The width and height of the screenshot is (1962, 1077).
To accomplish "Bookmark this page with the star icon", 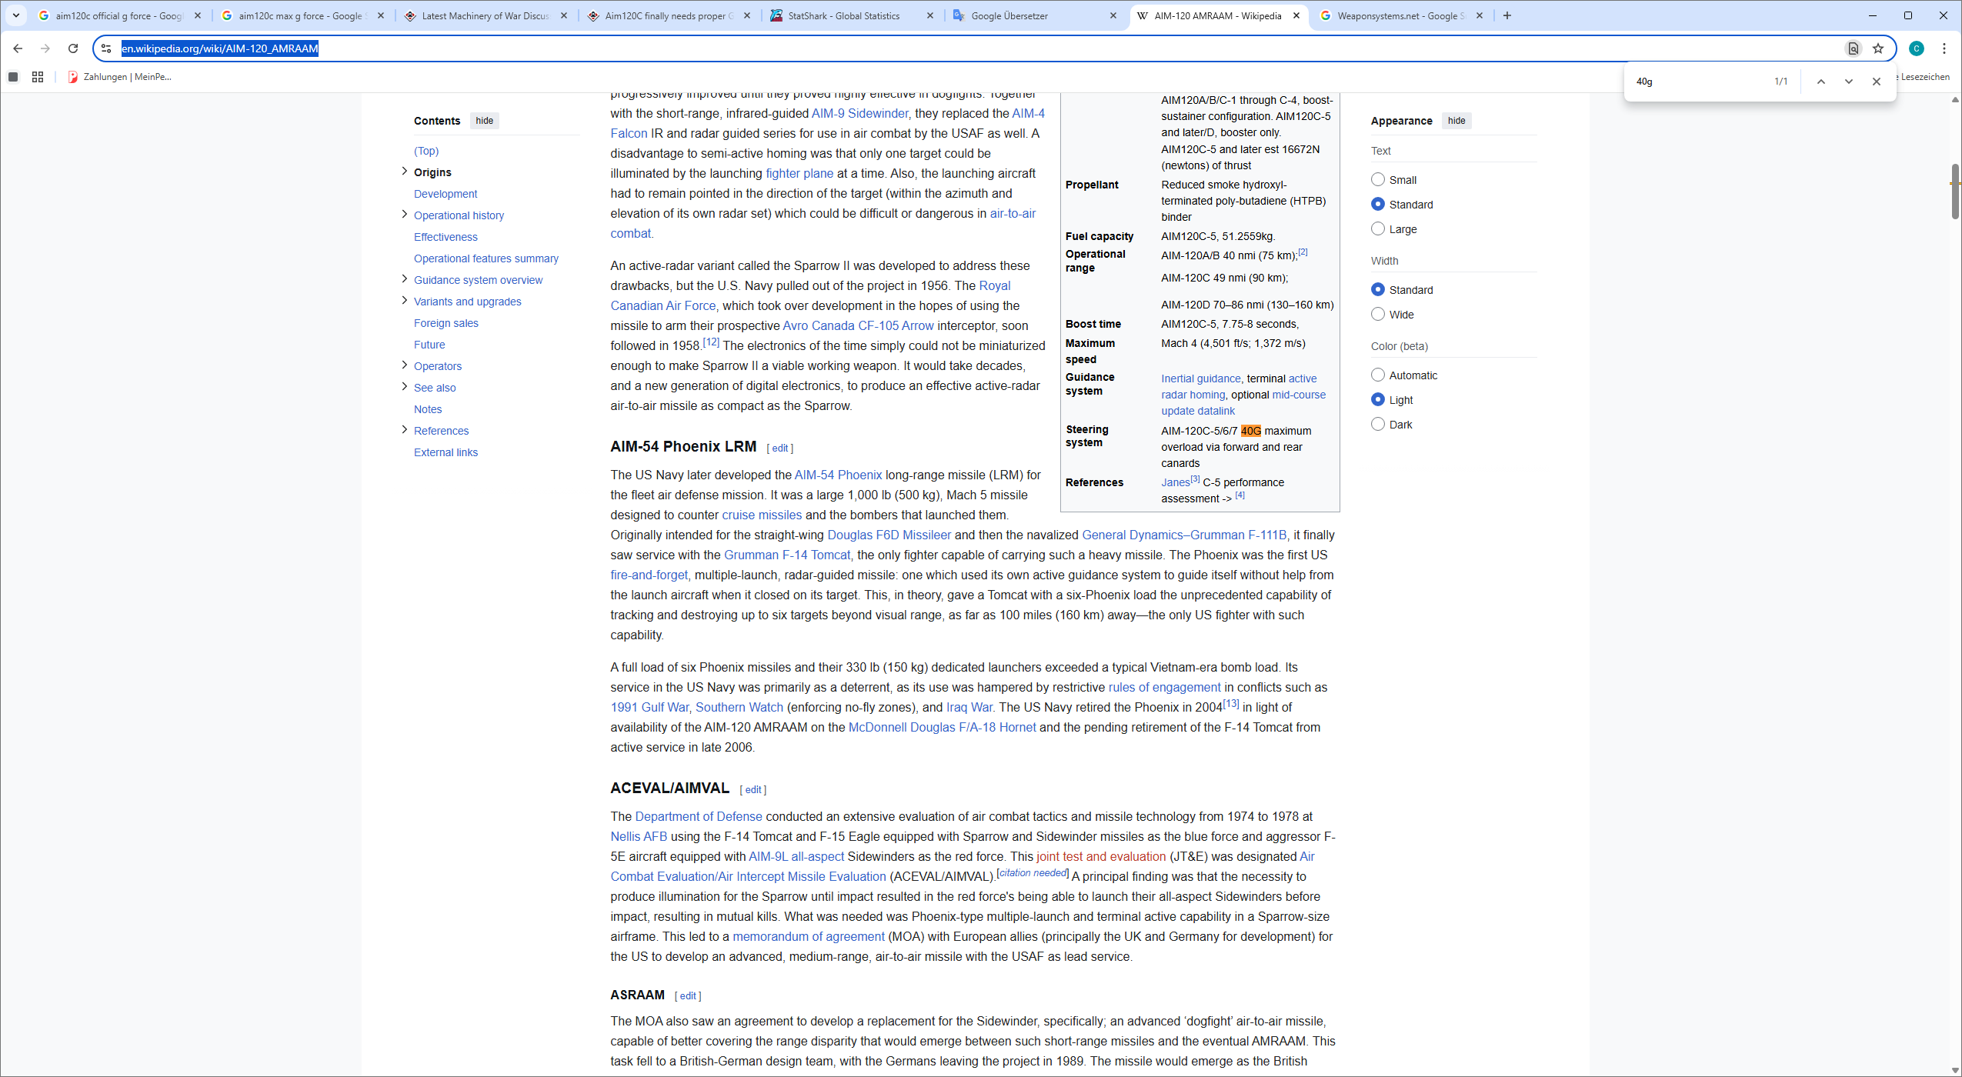I will coord(1878,48).
